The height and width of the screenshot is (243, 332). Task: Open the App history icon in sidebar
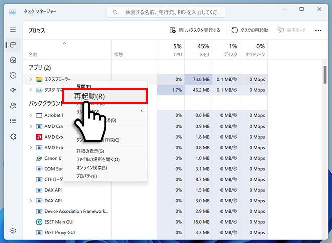[13, 75]
